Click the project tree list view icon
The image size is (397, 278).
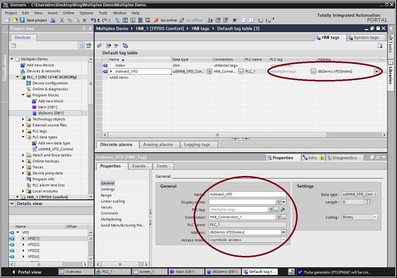[81, 45]
